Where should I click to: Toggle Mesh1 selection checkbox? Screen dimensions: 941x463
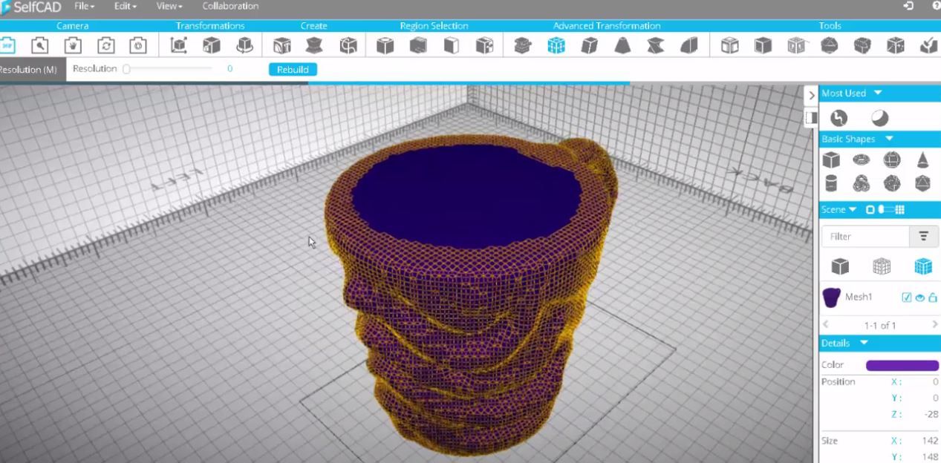click(x=906, y=298)
